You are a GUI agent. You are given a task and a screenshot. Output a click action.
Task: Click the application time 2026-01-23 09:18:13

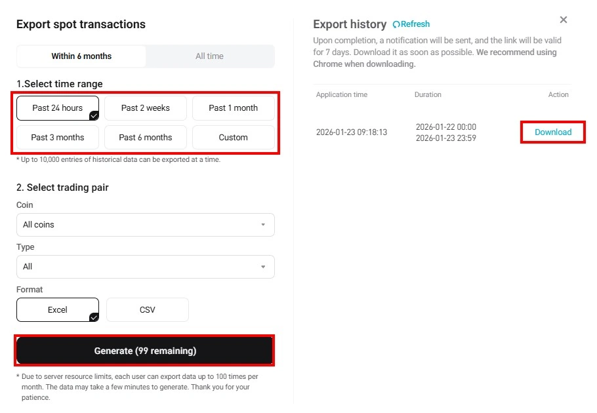352,132
